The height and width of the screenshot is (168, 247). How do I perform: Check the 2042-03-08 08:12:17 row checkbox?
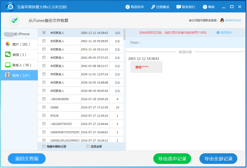click(44, 66)
